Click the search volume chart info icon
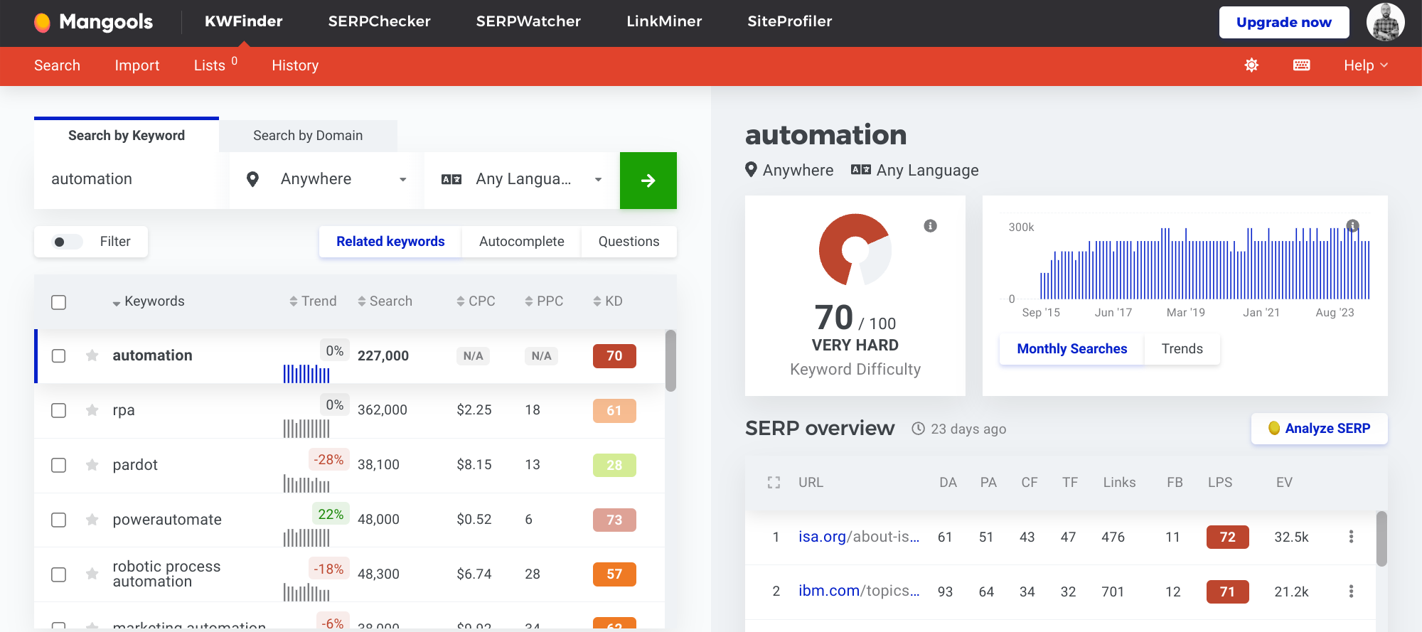Viewport: 1422px width, 632px height. (x=1352, y=225)
